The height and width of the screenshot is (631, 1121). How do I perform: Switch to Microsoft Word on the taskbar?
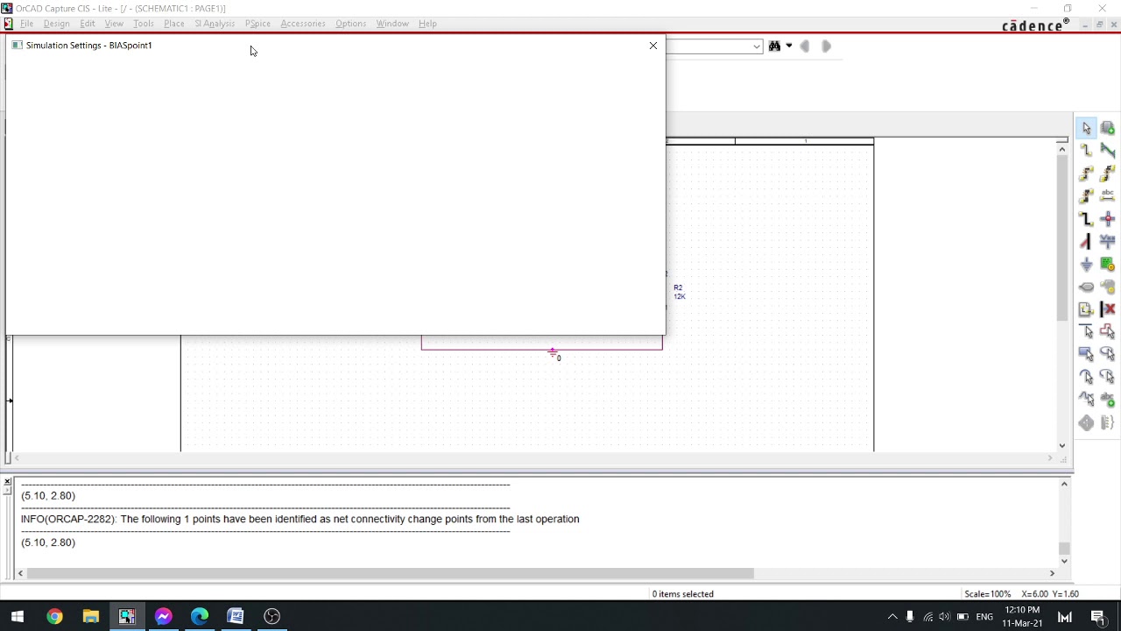click(236, 616)
